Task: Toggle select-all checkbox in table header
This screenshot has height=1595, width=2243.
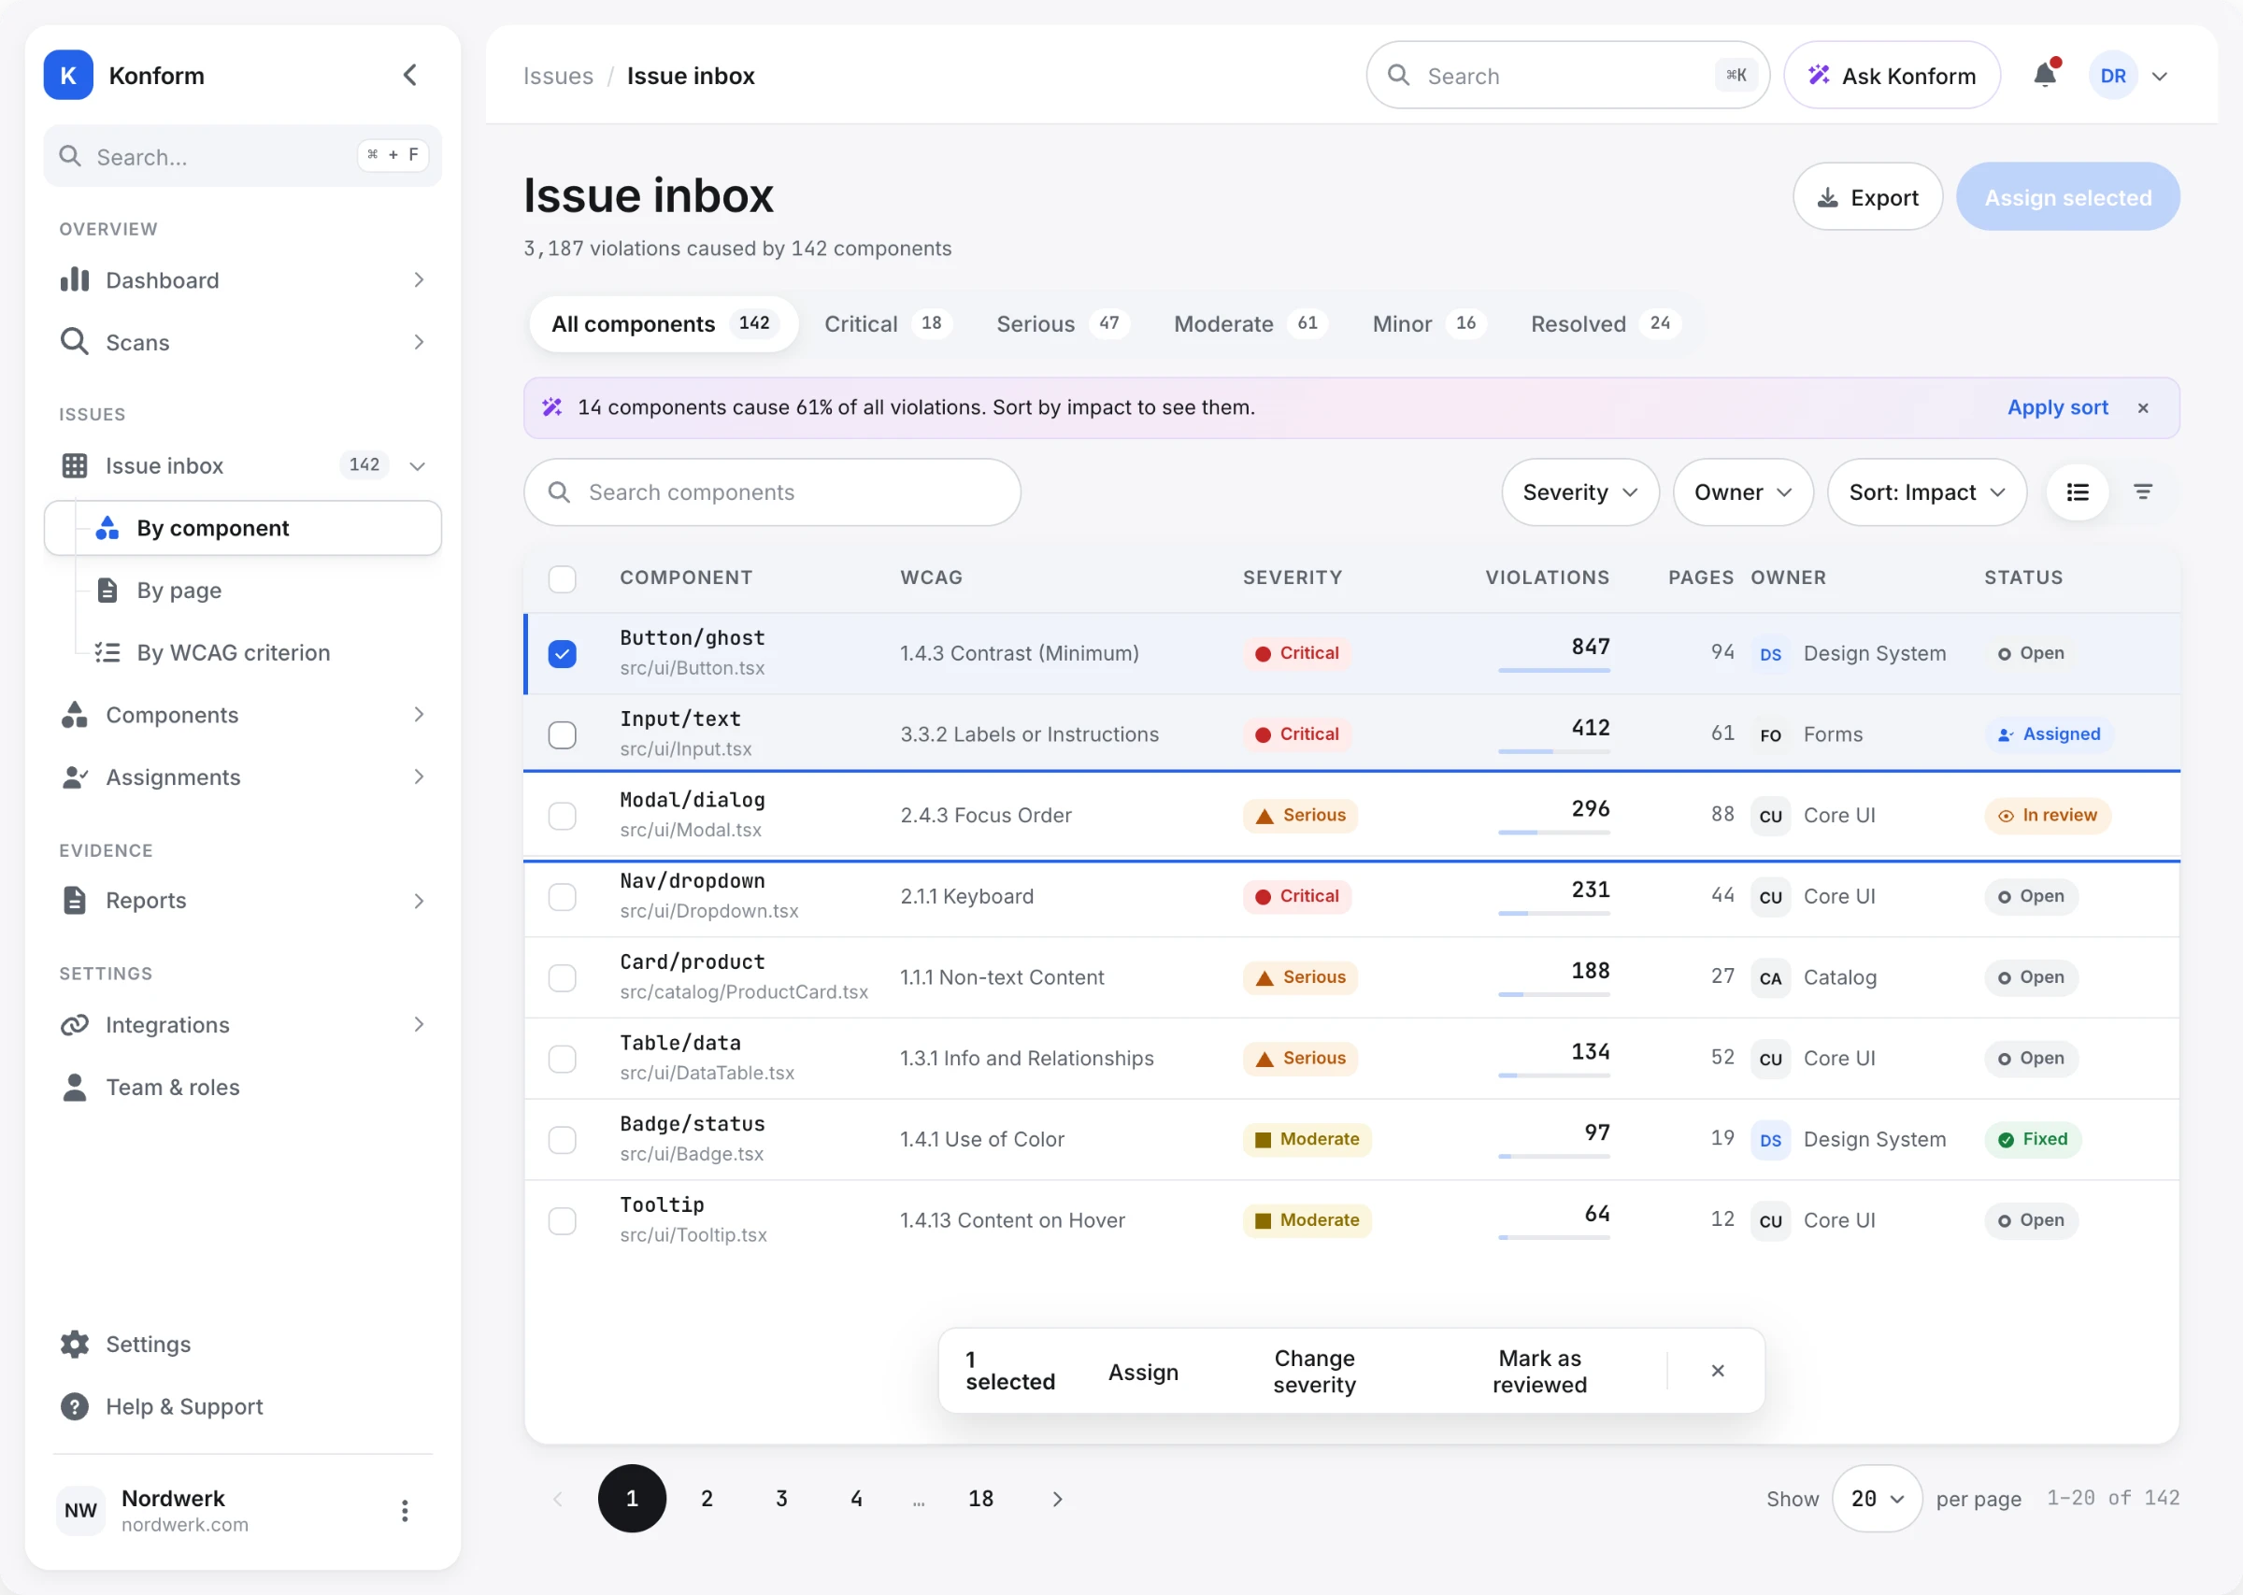Action: [x=562, y=578]
